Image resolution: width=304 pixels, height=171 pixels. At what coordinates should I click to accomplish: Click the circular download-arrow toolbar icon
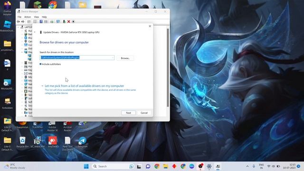pos(73,21)
